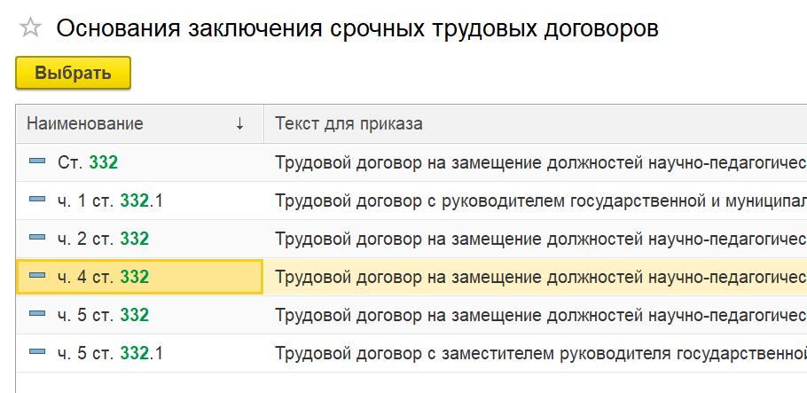This screenshot has height=393, width=807.
Task: Click the row icon beside ч. 5 ст. 332.1
Action: (x=37, y=353)
